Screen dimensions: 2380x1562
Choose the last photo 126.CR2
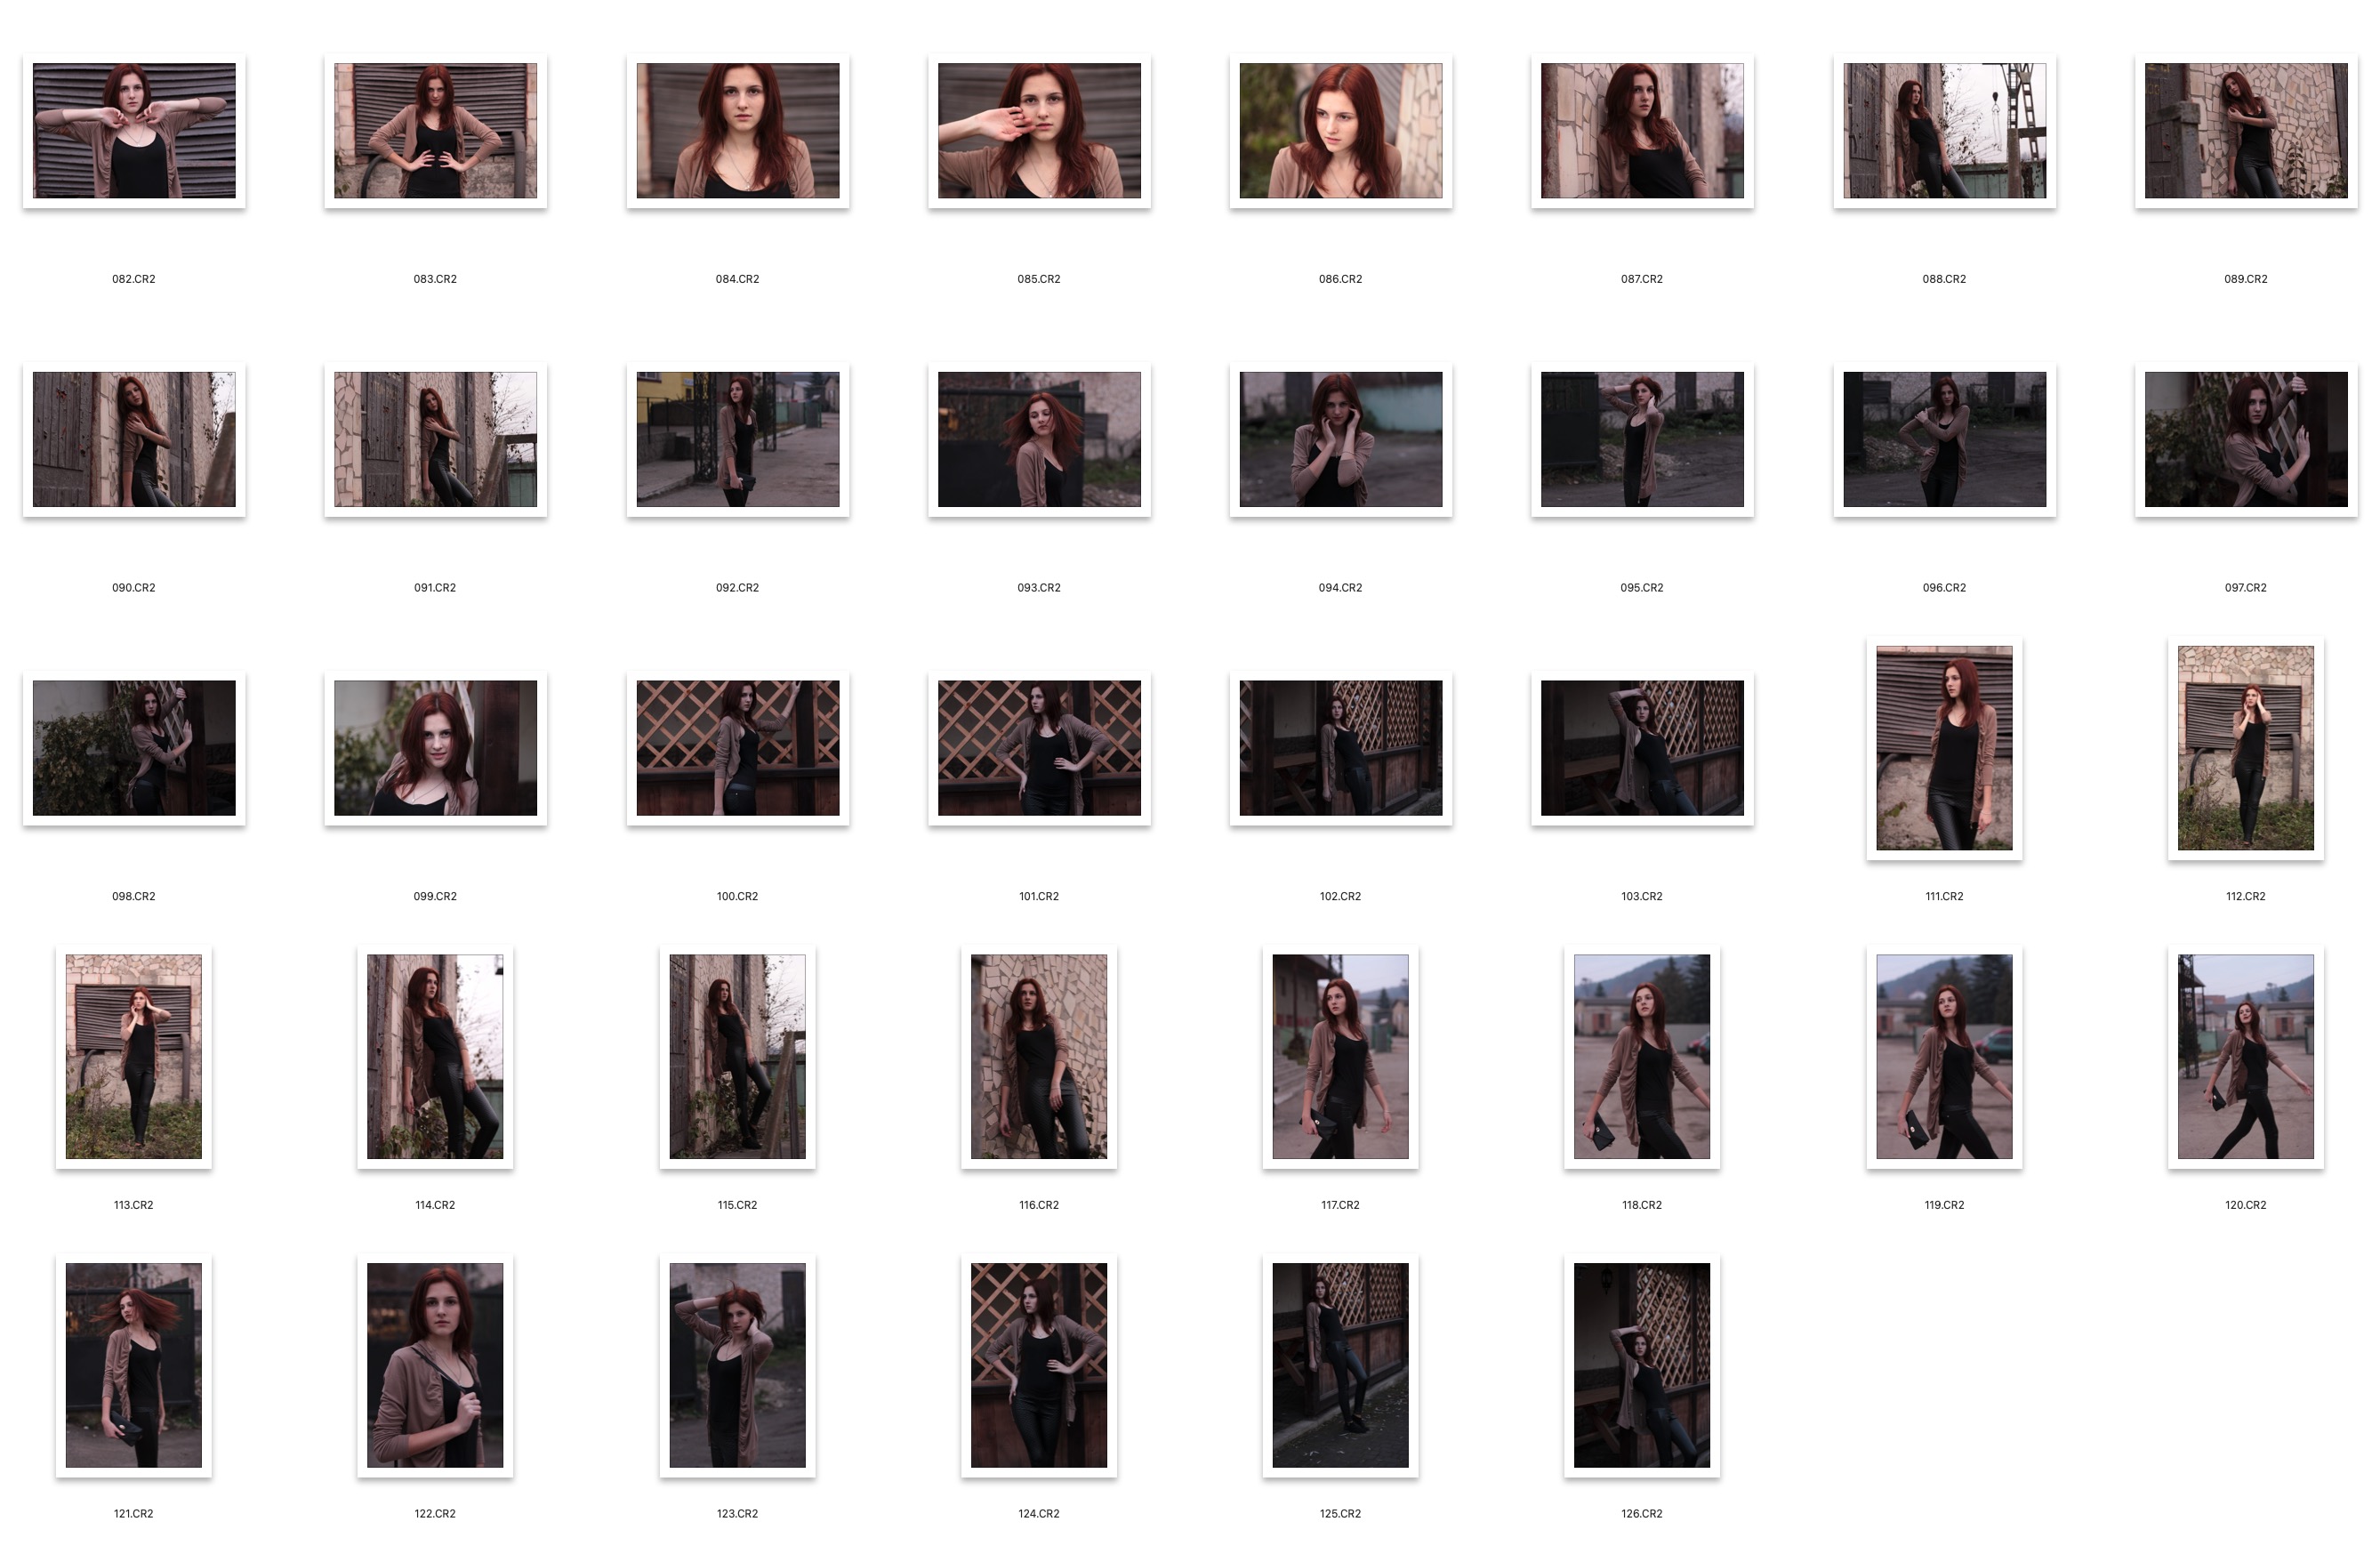pos(1641,1365)
